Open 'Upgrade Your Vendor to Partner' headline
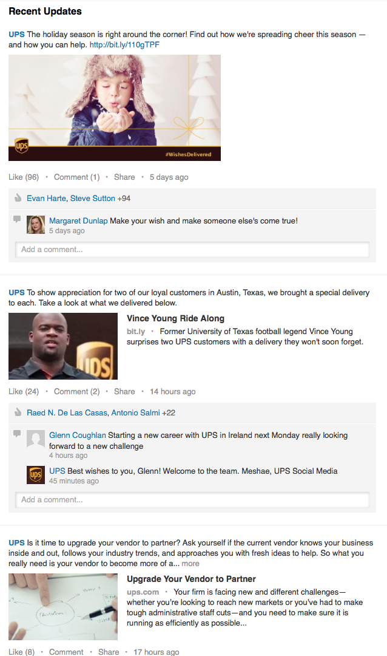The width and height of the screenshot is (387, 656). coord(191,579)
